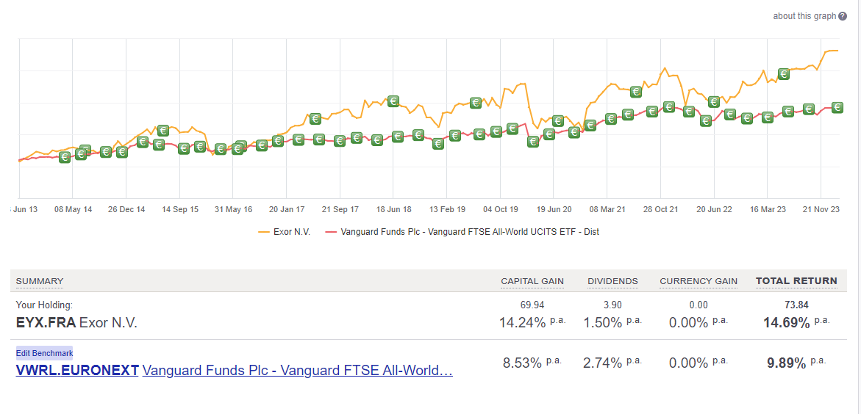The width and height of the screenshot is (861, 414).
Task: Click Vanguard capital gain 8.53% p.a.
Action: 532,363
